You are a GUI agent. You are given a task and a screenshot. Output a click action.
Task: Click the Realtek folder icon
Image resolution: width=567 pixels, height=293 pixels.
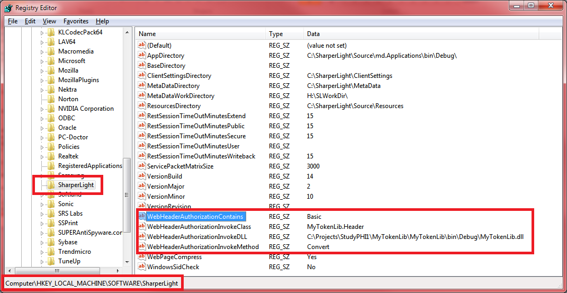pos(51,156)
